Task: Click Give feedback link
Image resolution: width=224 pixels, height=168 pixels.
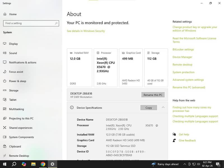Action: [187, 141]
